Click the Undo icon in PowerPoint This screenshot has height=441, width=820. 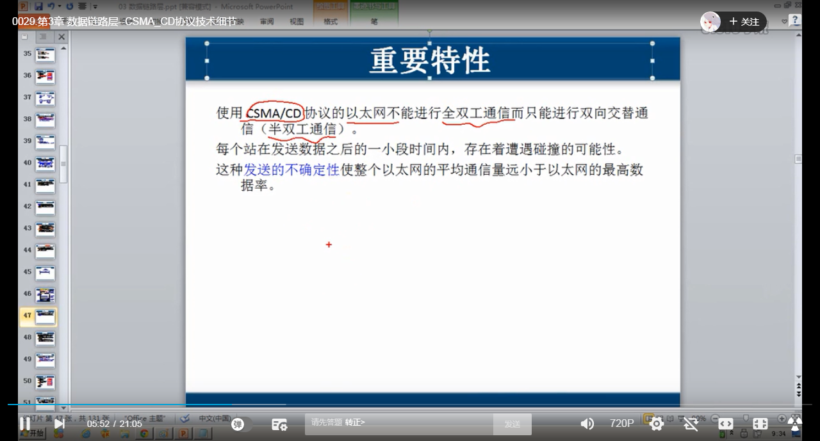[51, 6]
